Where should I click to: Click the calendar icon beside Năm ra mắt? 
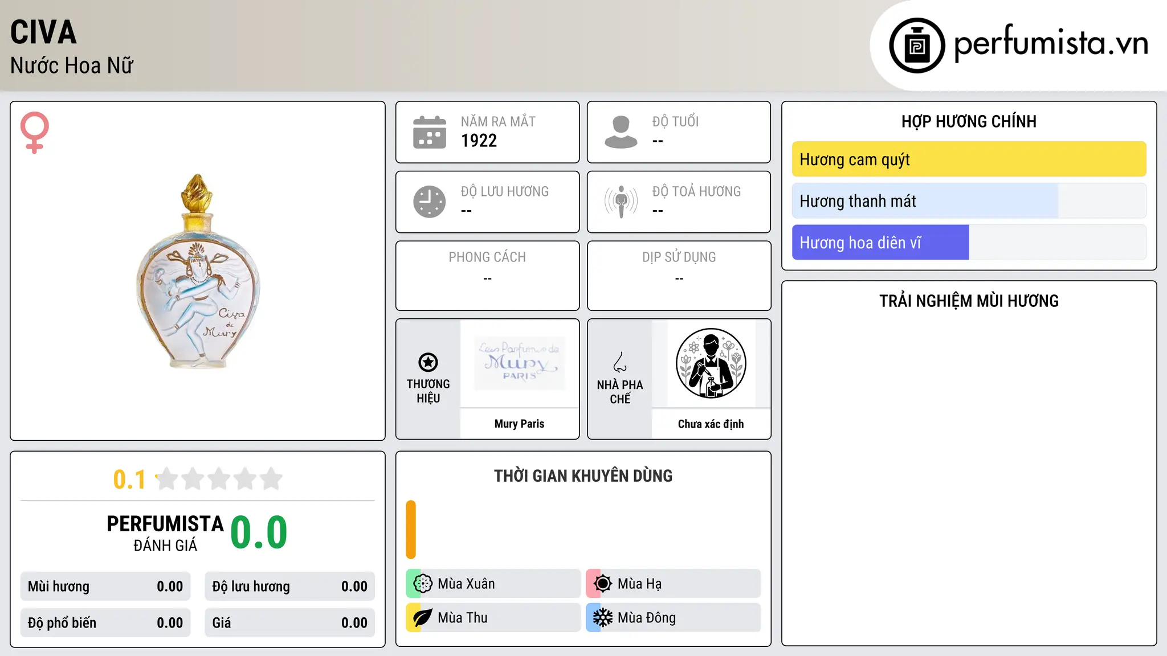[x=430, y=132]
